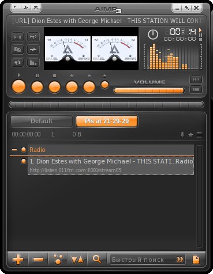
Task: Click the waveform icon button
Action: [33, 50]
